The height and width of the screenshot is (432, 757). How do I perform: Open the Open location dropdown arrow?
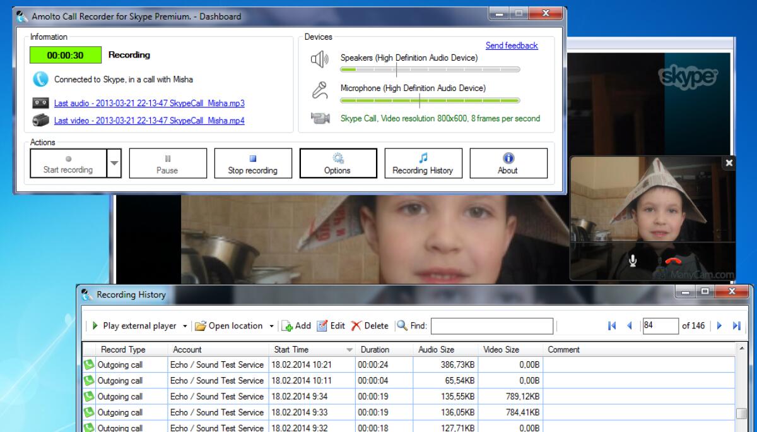click(273, 326)
